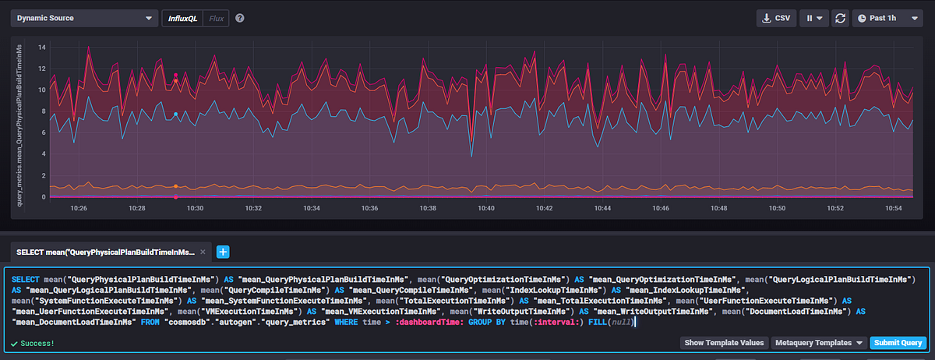Close the SELECT mean query tab

(203, 252)
